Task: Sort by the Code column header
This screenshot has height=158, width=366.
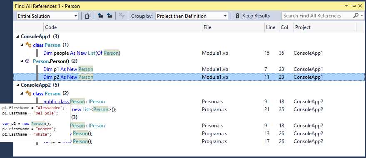Action: click(123, 27)
